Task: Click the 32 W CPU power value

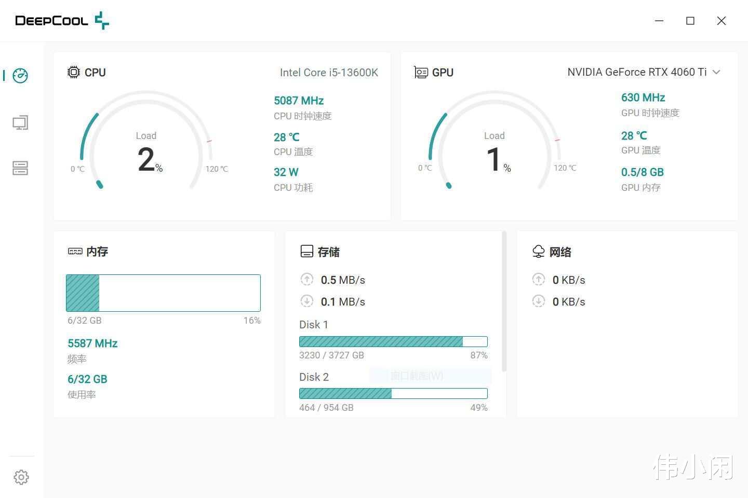Action: [286, 172]
